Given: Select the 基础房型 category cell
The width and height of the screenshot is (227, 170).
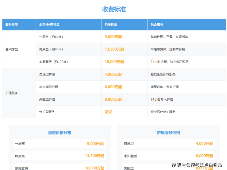Looking at the screenshot, I should coord(12,49).
